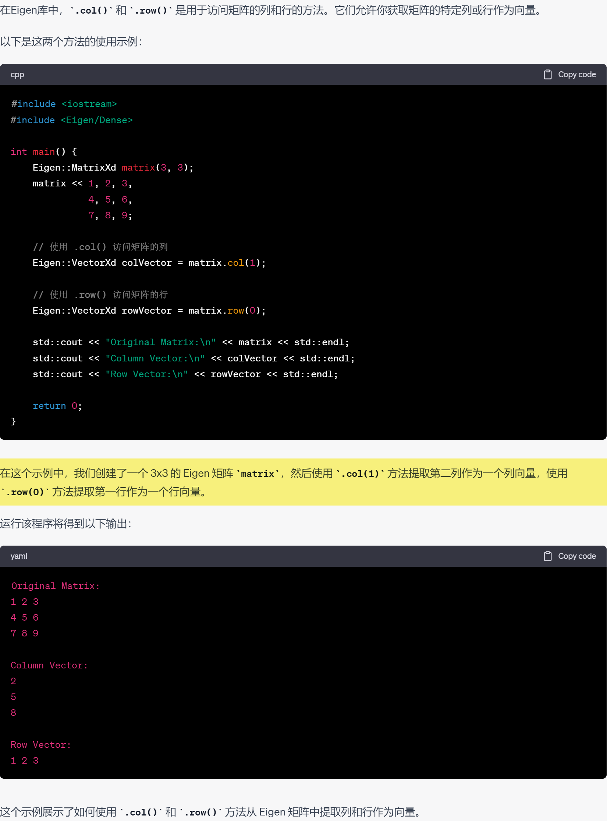
Task: Click the output row '7 8 9'
Action: [25, 633]
